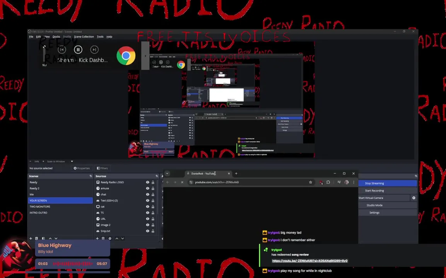Open the OBS File menu

(31, 37)
